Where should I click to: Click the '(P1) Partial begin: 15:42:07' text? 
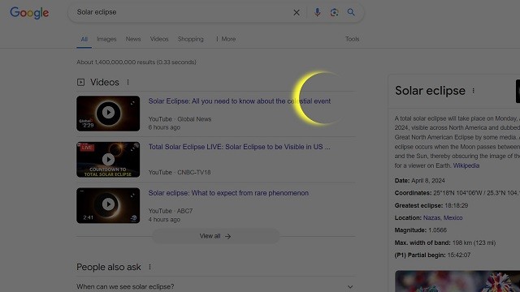click(x=432, y=255)
